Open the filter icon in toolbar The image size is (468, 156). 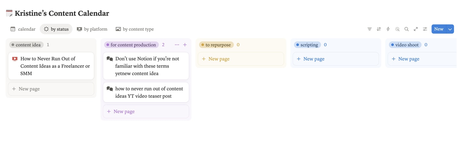(x=369, y=29)
